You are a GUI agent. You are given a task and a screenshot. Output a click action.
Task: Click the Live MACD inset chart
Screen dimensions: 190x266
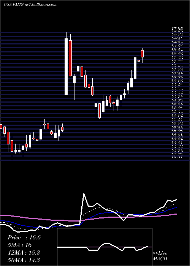pyautogui.click(x=104, y=247)
